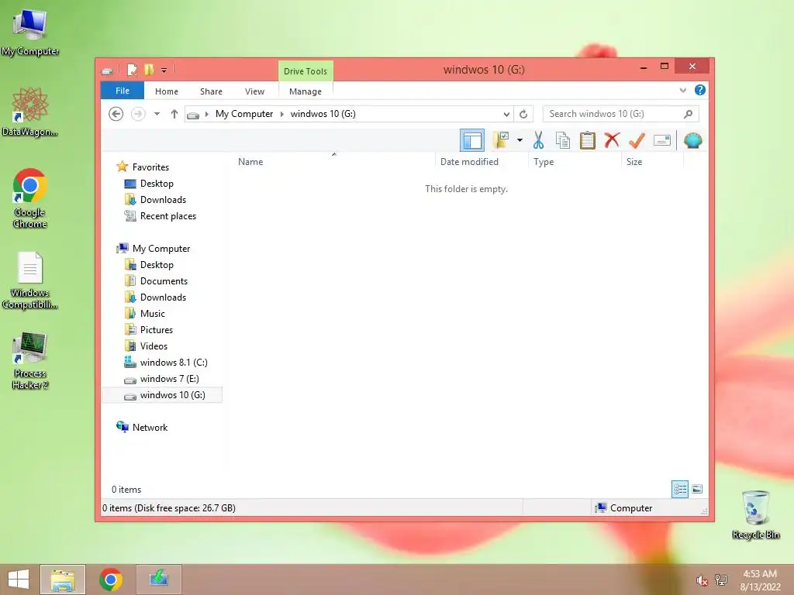This screenshot has height=595, width=794.
Task: Open the File ribbon tab
Action: point(123,91)
